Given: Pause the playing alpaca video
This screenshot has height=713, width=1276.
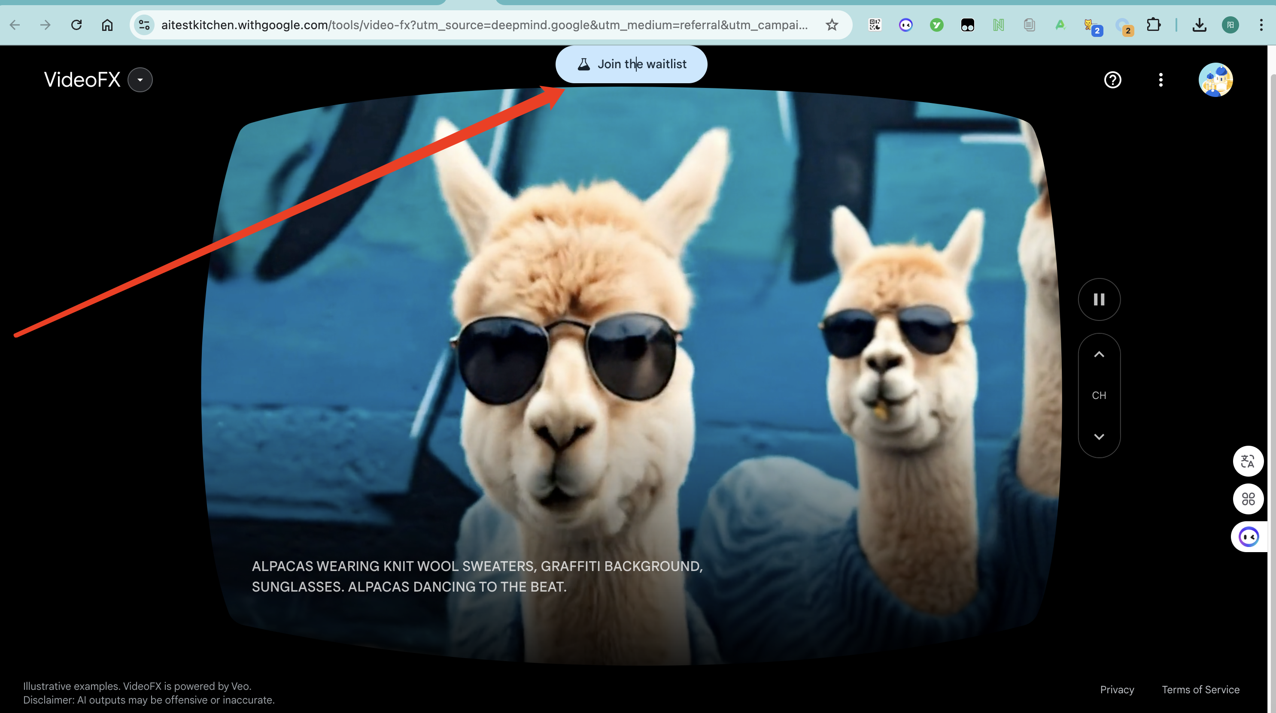Looking at the screenshot, I should [x=1099, y=299].
